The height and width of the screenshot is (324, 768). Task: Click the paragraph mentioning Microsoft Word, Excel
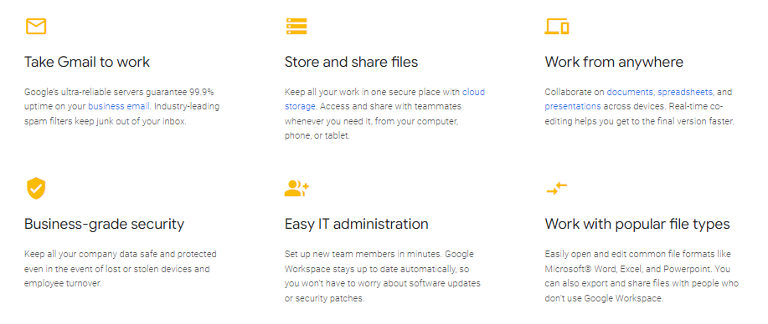point(642,276)
